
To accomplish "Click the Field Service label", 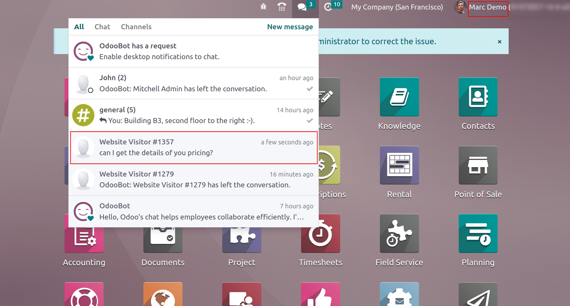I will click(x=399, y=262).
